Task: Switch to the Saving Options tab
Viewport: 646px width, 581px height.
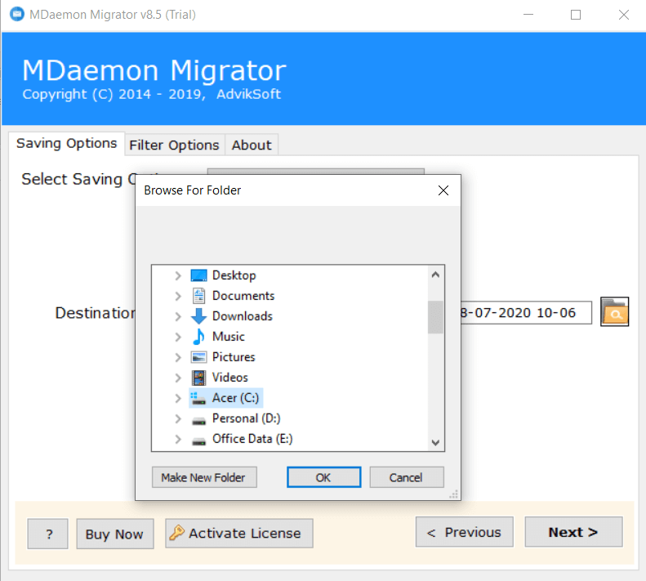Action: (67, 144)
